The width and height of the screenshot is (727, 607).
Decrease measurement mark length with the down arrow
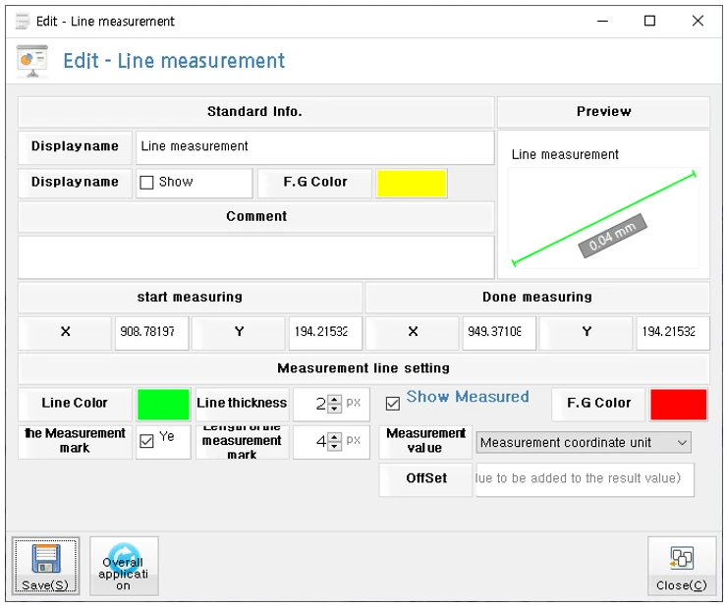[x=334, y=446]
